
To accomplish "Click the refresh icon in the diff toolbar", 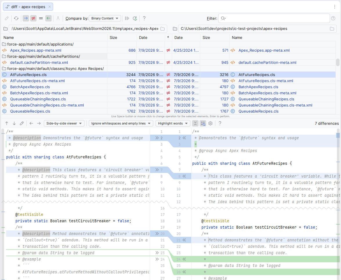I will coord(16,19).
